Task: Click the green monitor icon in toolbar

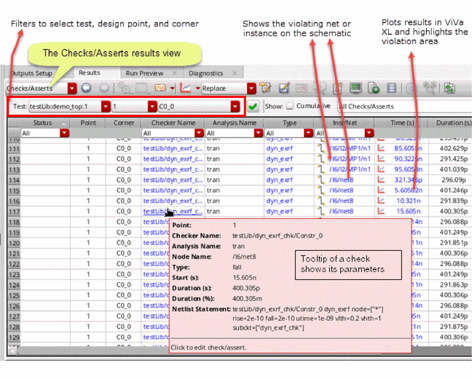Action: 356,88
